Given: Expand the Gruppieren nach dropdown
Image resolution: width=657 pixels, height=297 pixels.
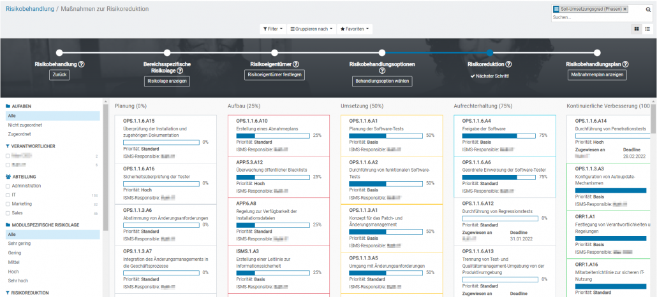Looking at the screenshot, I should (x=310, y=29).
